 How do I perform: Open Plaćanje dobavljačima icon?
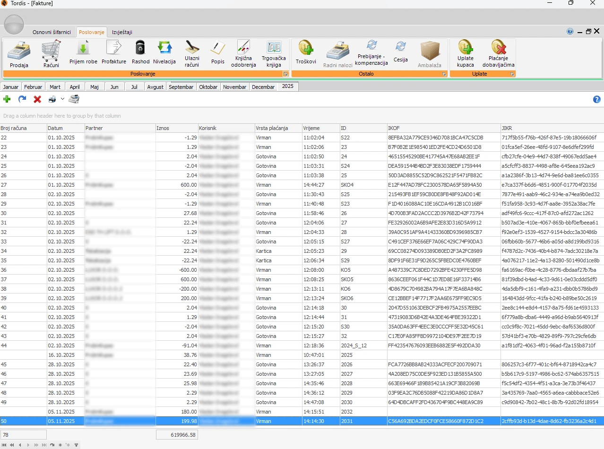pyautogui.click(x=499, y=54)
